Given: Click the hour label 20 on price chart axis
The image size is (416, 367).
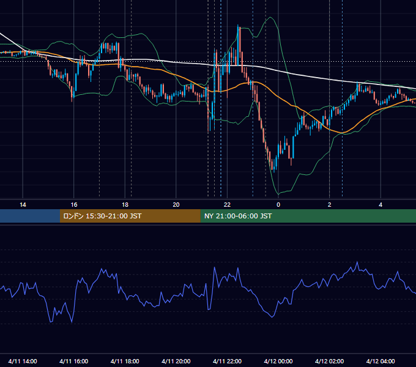Looking at the screenshot, I should [176, 205].
